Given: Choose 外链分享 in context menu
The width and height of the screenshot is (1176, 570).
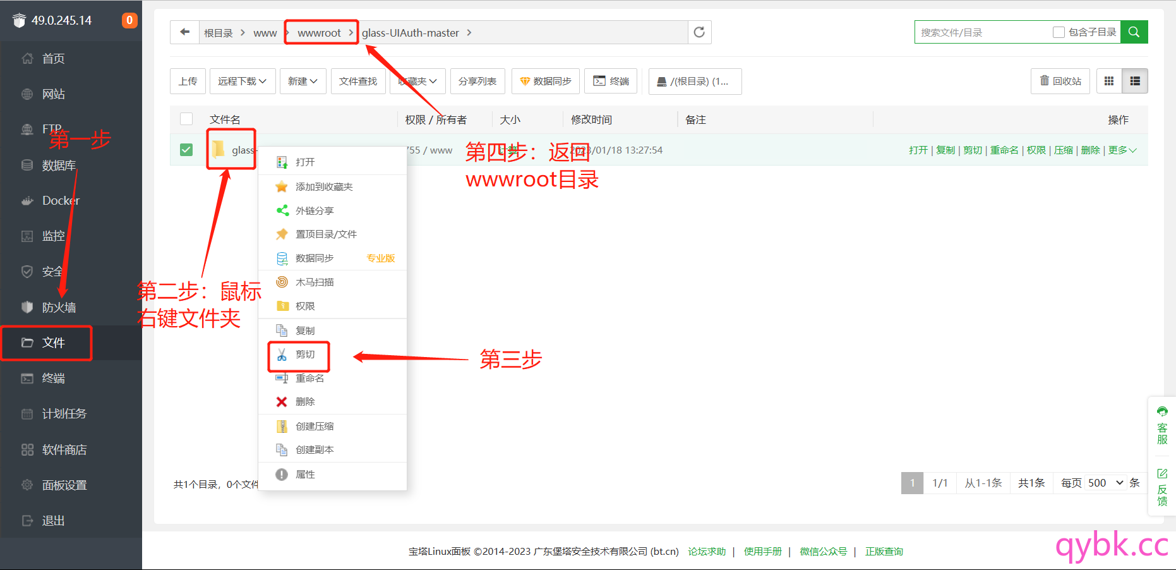Looking at the screenshot, I should 332,210.
